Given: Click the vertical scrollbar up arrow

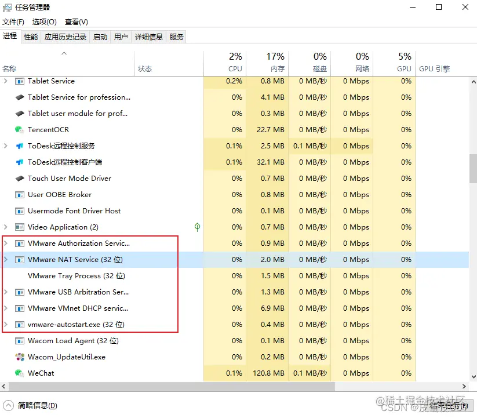Looking at the screenshot, I should coord(474,82).
